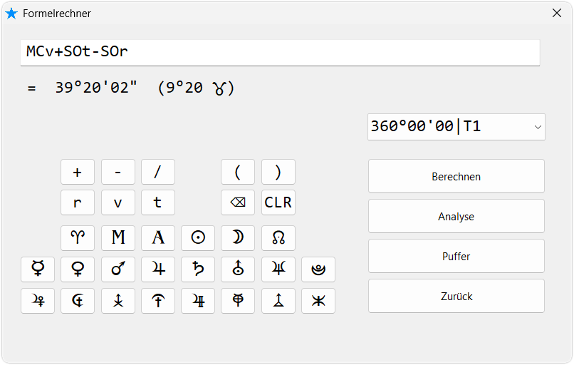Image resolution: width=574 pixels, height=365 pixels.
Task: Insert the Mars symbol
Action: (x=118, y=269)
